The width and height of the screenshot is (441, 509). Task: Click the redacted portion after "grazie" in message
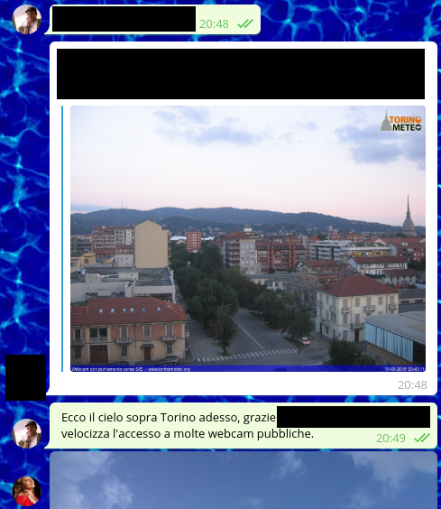pyautogui.click(x=354, y=417)
